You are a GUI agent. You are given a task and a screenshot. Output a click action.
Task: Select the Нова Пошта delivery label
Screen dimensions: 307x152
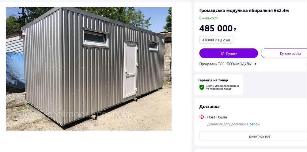tap(217, 117)
